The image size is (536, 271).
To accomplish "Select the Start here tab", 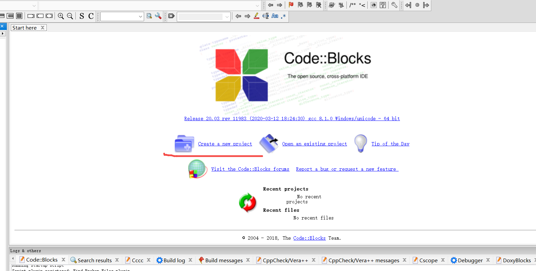I will coord(25,28).
